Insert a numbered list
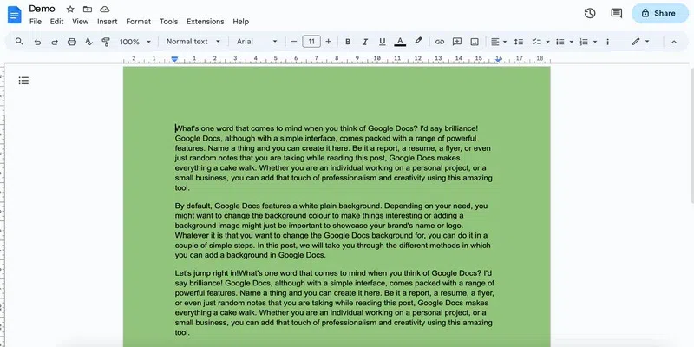The height and width of the screenshot is (347, 694). click(x=584, y=42)
